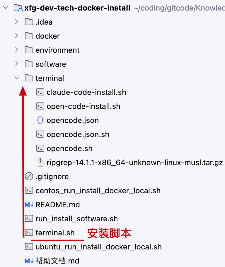
Task: Click the Markdown icon beside 帮助文档.md
Action: click(x=29, y=261)
